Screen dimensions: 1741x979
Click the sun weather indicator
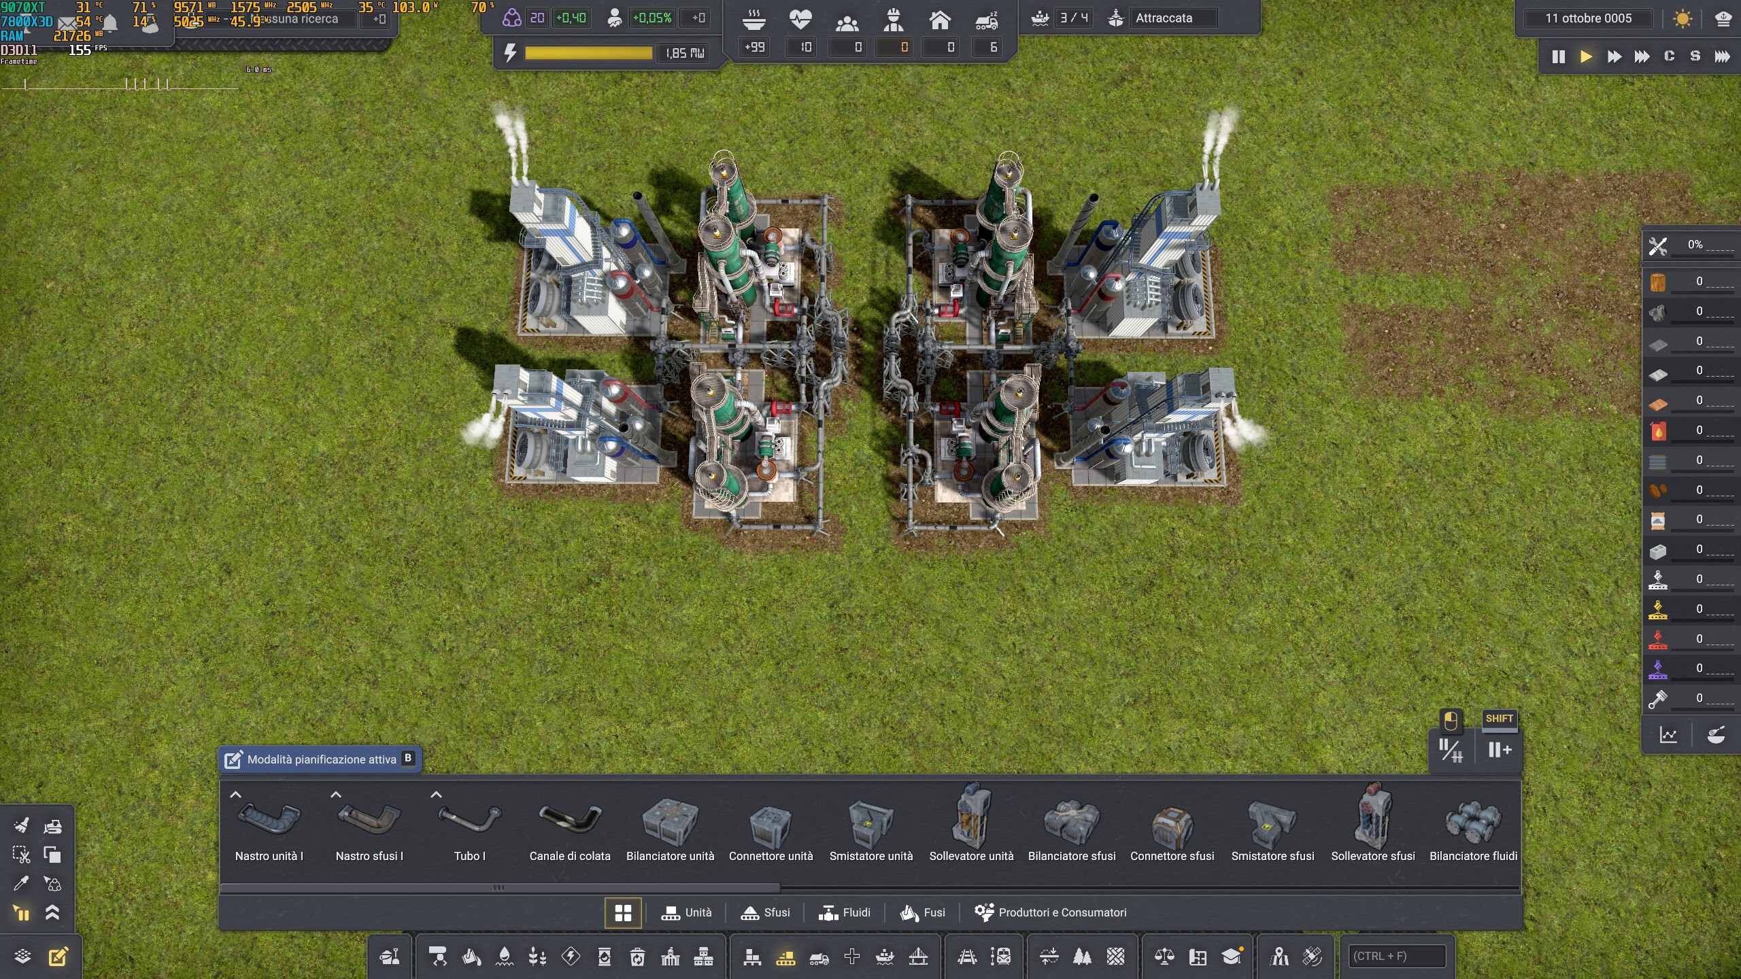(1683, 18)
